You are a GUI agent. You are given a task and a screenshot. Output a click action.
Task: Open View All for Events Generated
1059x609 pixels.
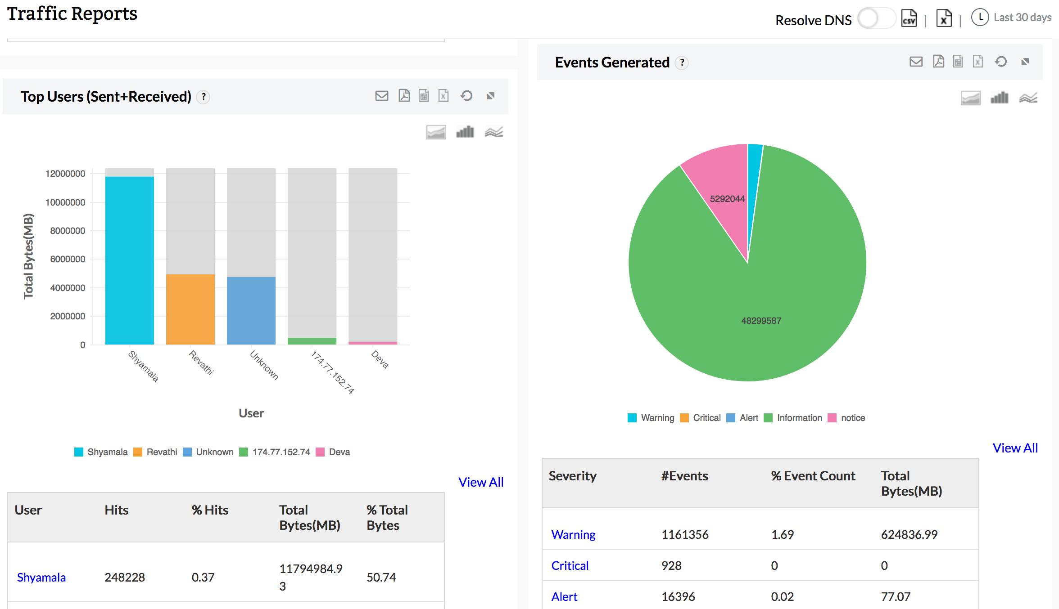1015,448
